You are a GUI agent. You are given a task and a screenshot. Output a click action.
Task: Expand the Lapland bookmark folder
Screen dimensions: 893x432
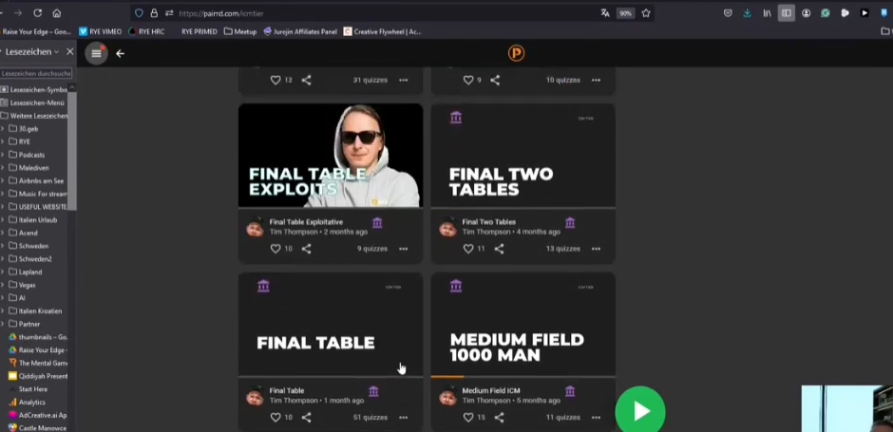click(2, 272)
